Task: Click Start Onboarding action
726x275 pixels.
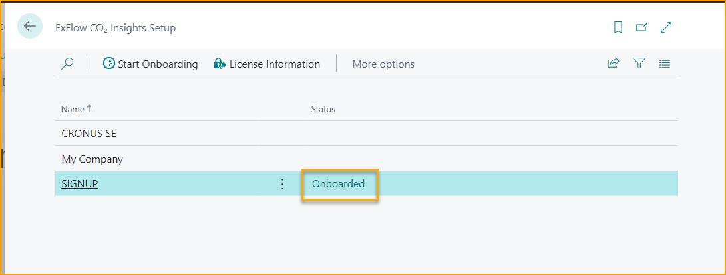Action: coord(150,64)
